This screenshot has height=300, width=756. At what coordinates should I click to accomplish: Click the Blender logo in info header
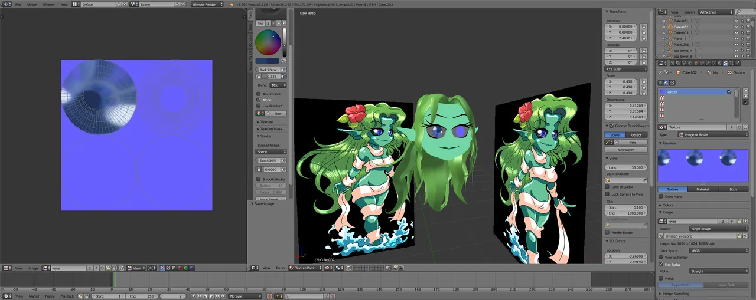tap(231, 4)
